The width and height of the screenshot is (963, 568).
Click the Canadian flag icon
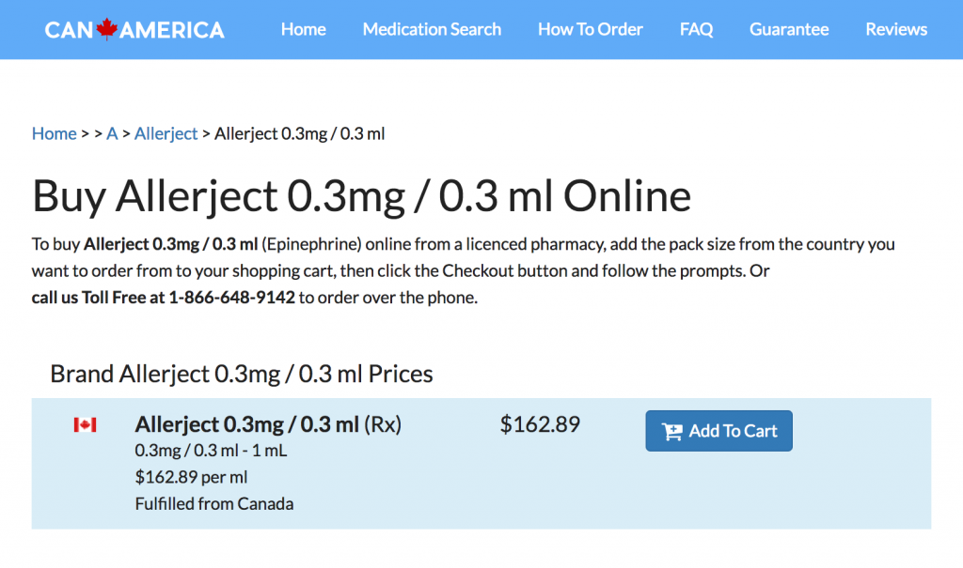point(85,424)
